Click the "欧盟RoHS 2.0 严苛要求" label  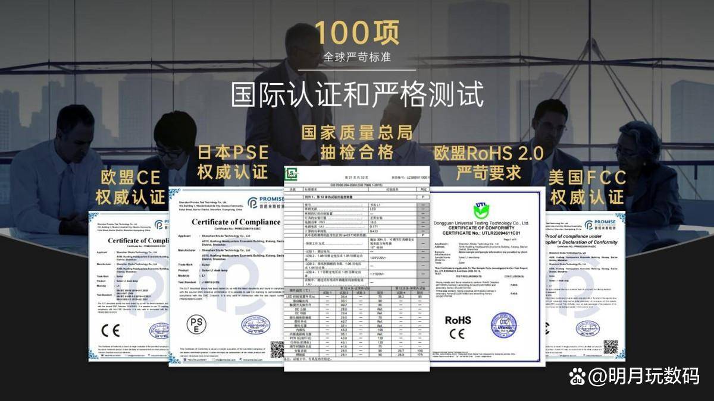488,163
